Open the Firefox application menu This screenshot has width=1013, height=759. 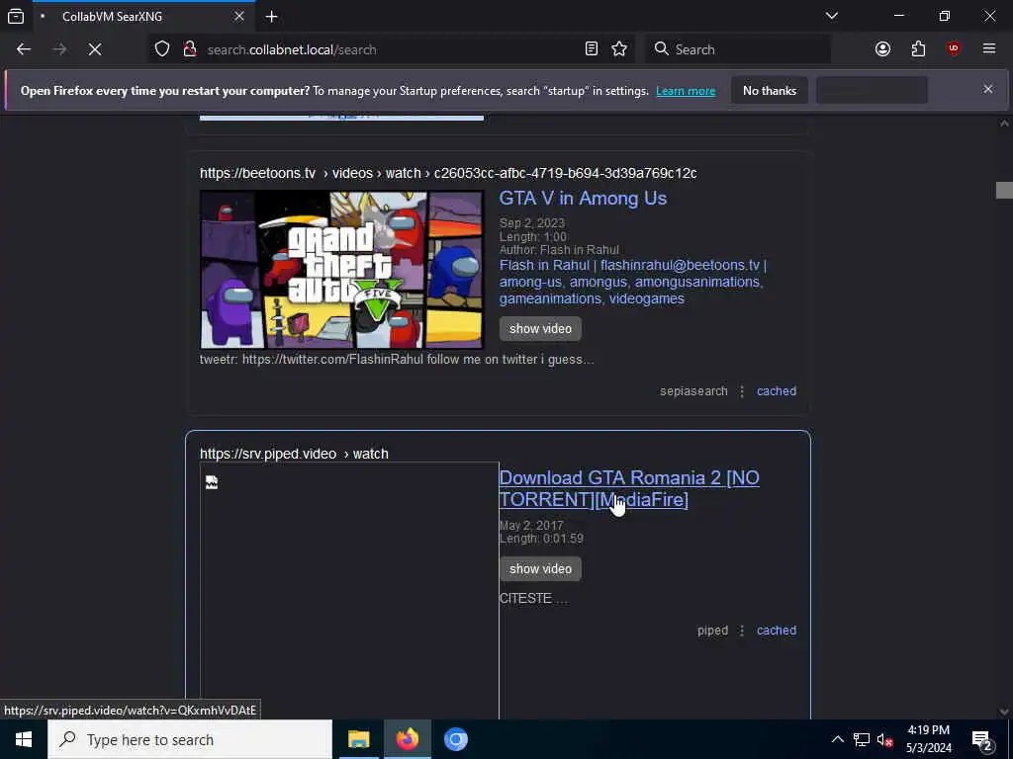989,49
